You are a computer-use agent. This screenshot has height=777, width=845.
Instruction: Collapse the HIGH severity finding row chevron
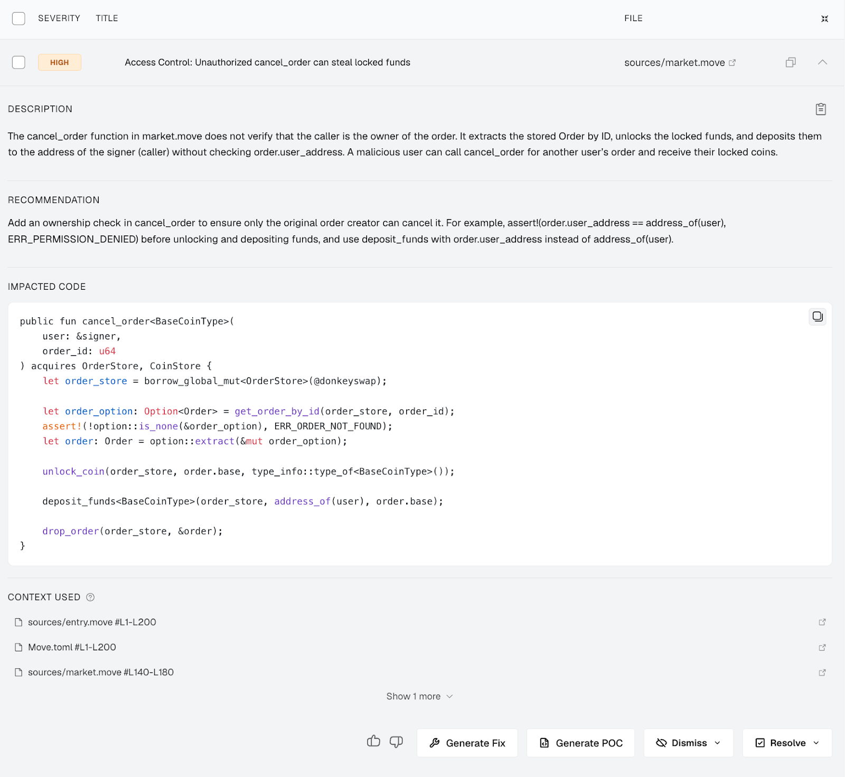[x=822, y=62]
